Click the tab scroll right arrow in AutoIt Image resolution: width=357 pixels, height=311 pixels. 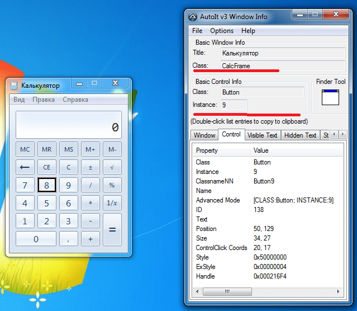(342, 134)
